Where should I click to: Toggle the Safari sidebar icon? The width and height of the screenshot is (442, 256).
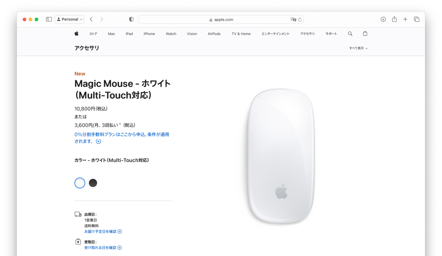point(49,19)
